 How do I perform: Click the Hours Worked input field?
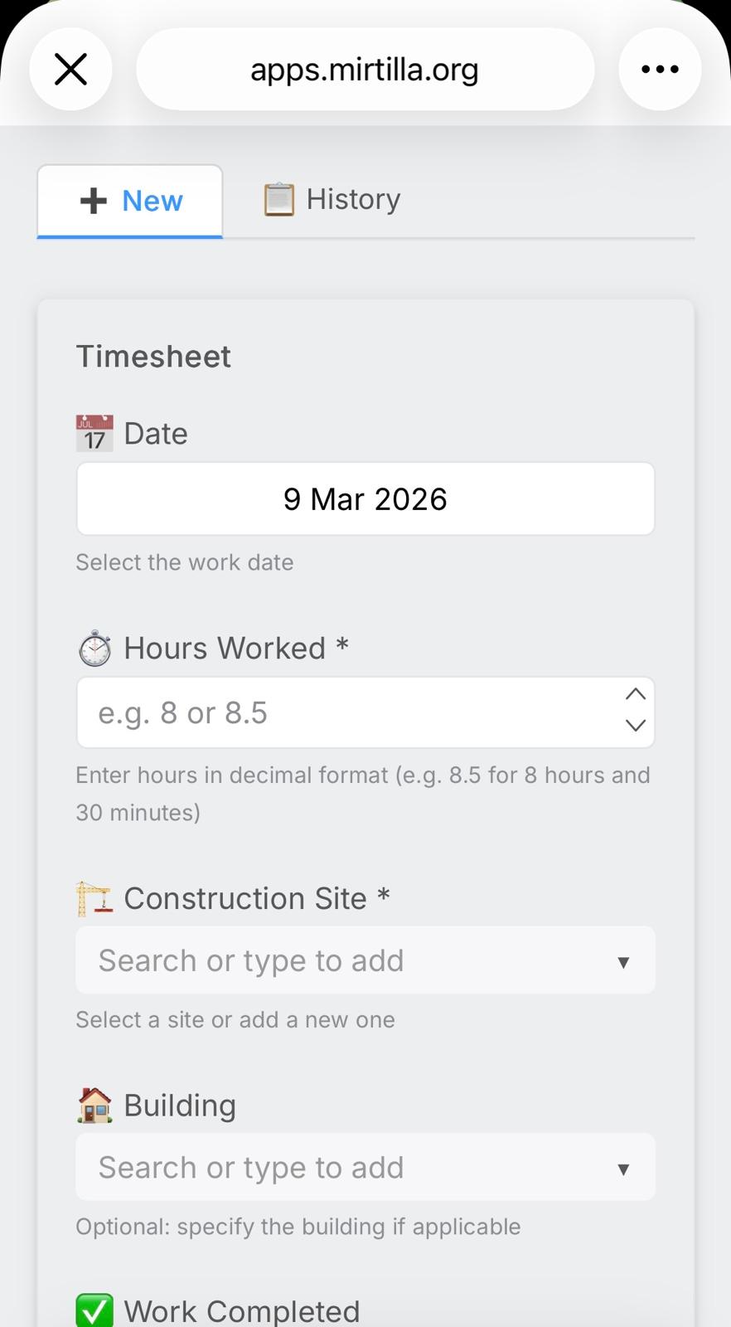pyautogui.click(x=332, y=712)
